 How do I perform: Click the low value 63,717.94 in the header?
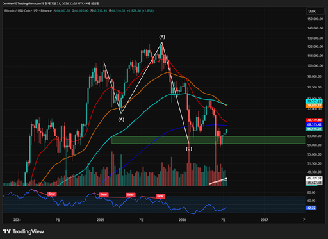click(99, 10)
